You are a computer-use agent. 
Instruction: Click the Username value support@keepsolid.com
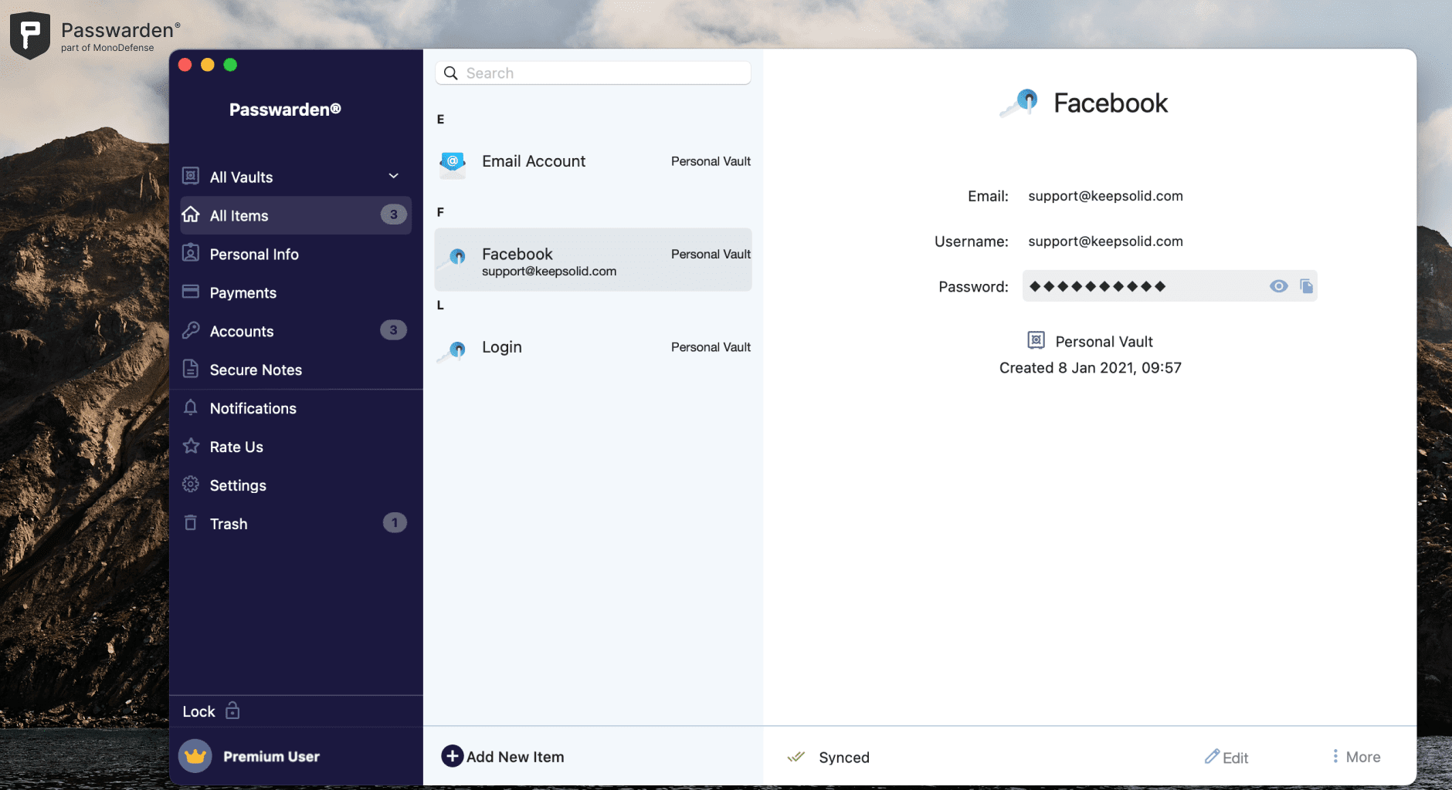tap(1105, 241)
